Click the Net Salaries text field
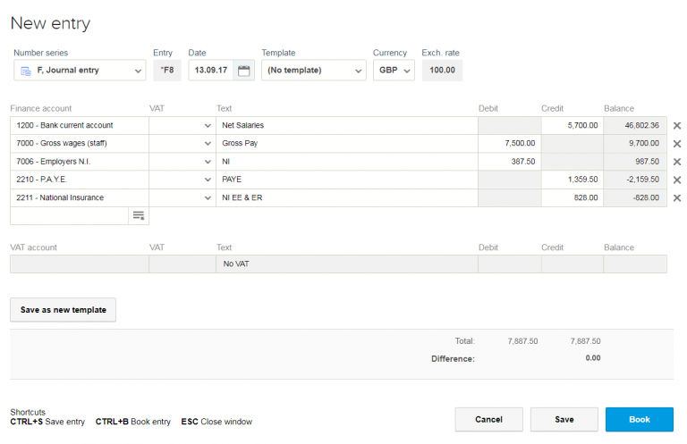 (346, 126)
